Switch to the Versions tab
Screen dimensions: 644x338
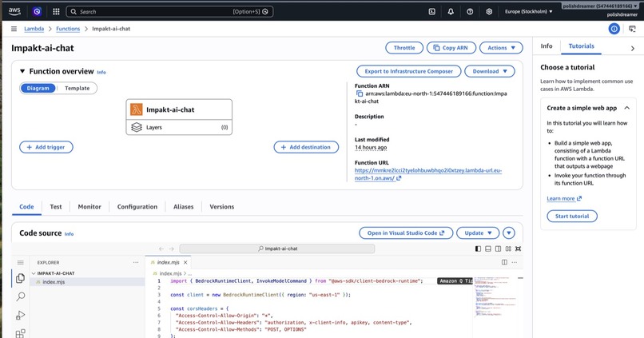coord(222,207)
